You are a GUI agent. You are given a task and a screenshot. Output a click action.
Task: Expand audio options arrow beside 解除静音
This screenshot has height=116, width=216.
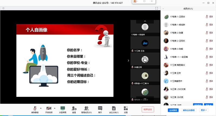pyautogui.click(x=41, y=107)
